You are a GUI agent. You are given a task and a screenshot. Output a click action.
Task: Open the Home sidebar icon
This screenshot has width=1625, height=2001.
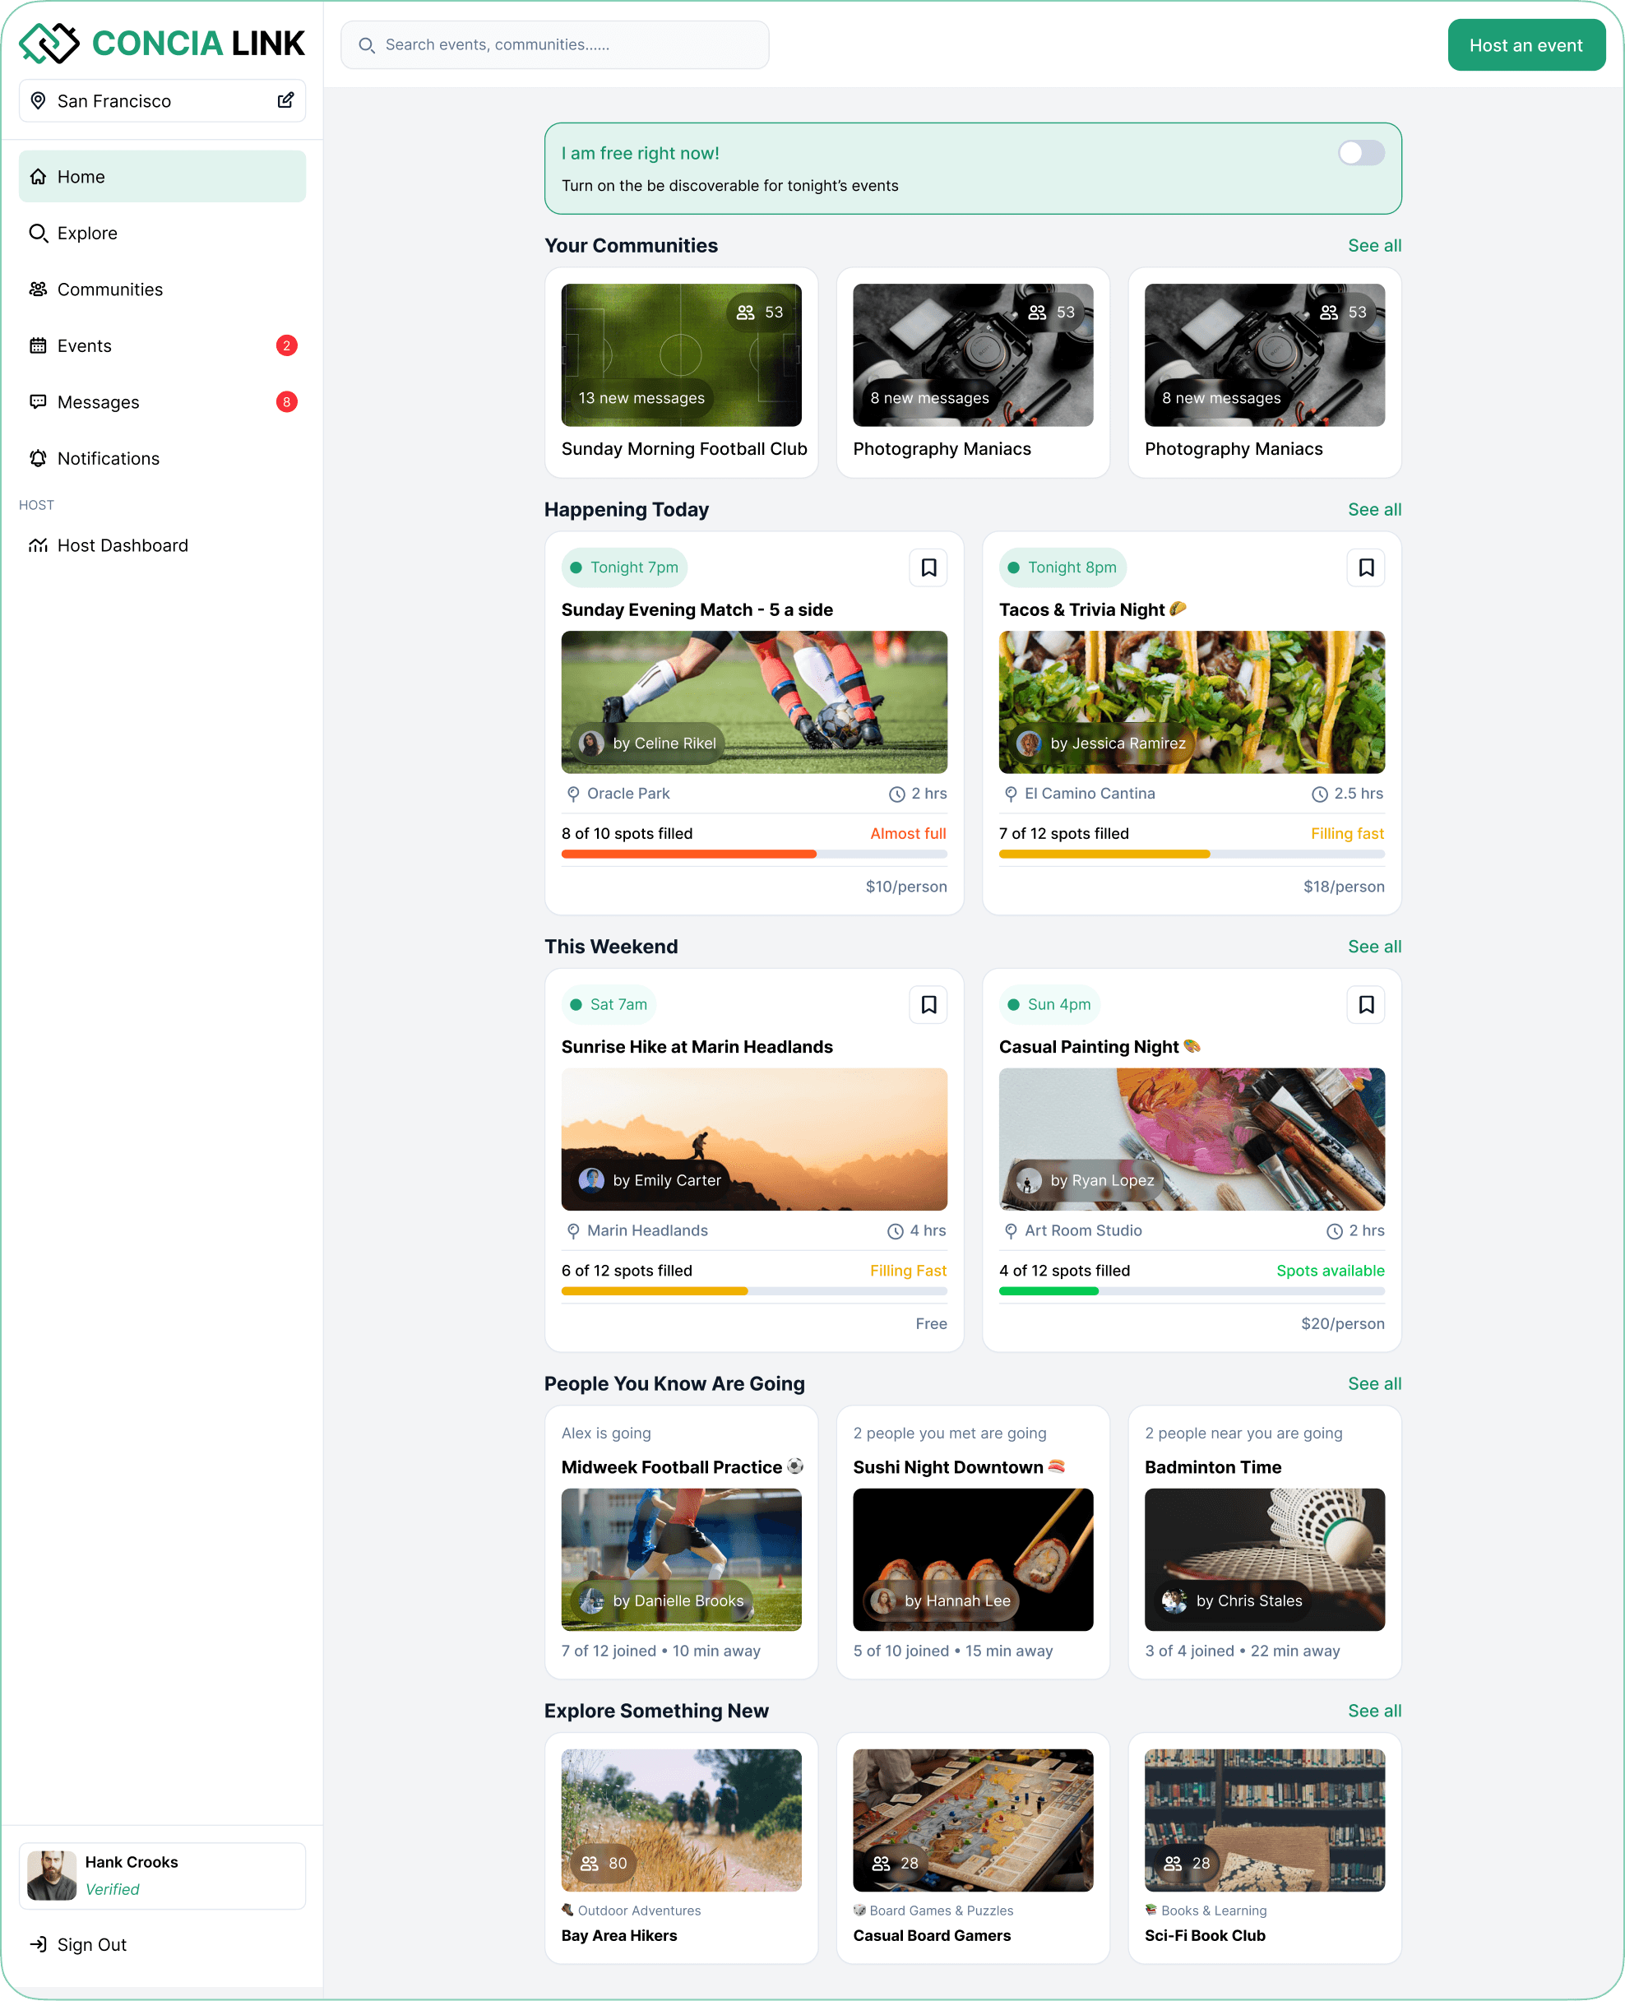click(x=39, y=176)
